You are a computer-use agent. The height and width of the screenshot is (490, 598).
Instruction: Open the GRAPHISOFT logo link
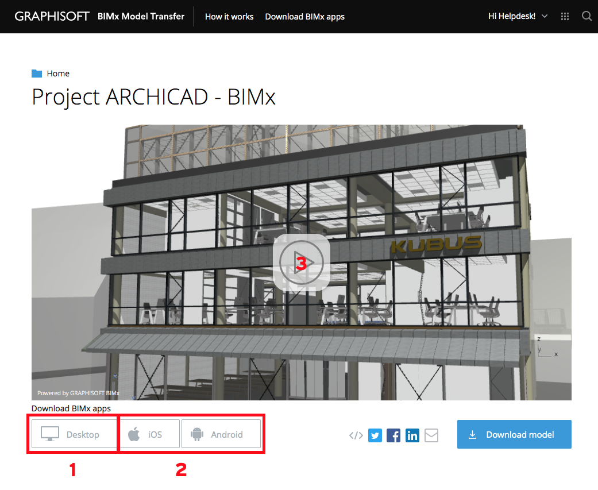click(52, 17)
